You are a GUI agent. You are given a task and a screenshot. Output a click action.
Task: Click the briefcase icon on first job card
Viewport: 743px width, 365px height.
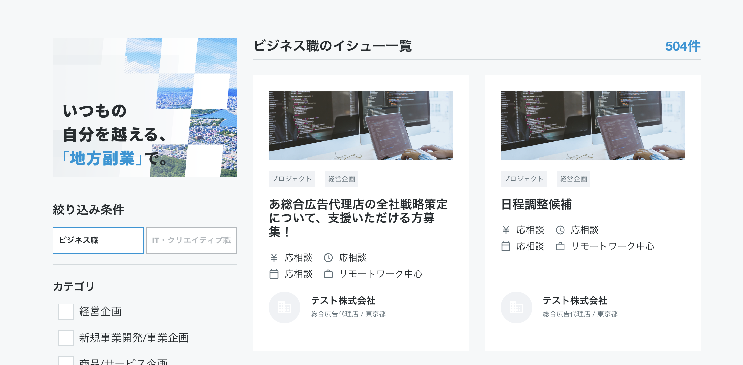328,274
